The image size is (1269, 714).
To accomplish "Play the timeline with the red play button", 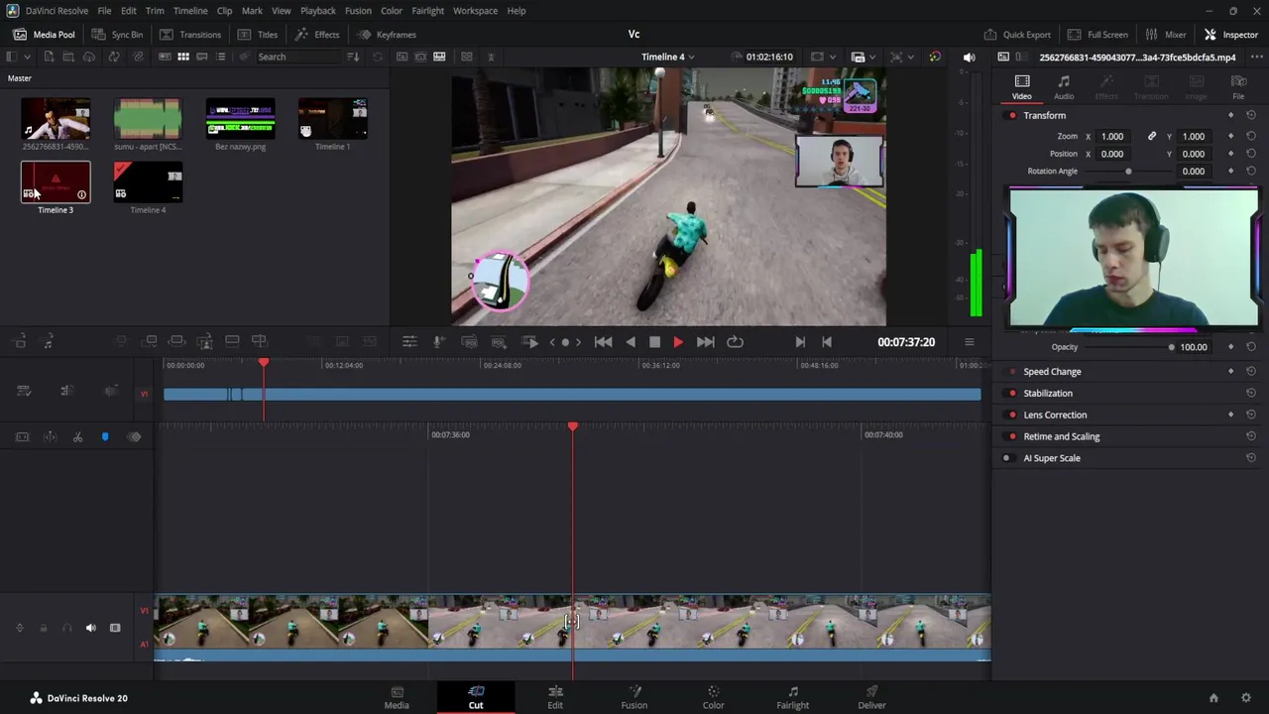I will (x=678, y=342).
